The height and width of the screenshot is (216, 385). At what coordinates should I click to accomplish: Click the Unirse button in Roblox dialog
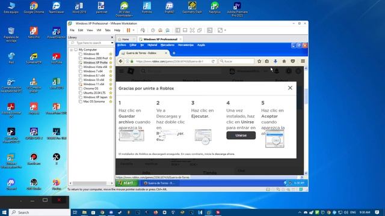pyautogui.click(x=241, y=135)
